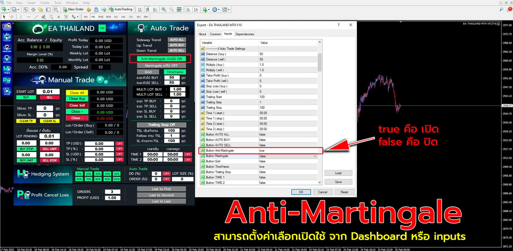Viewport: 513px width, 251px height.
Task: Expand the Periodicity clock dropdown arrow
Action: (x=219, y=10)
